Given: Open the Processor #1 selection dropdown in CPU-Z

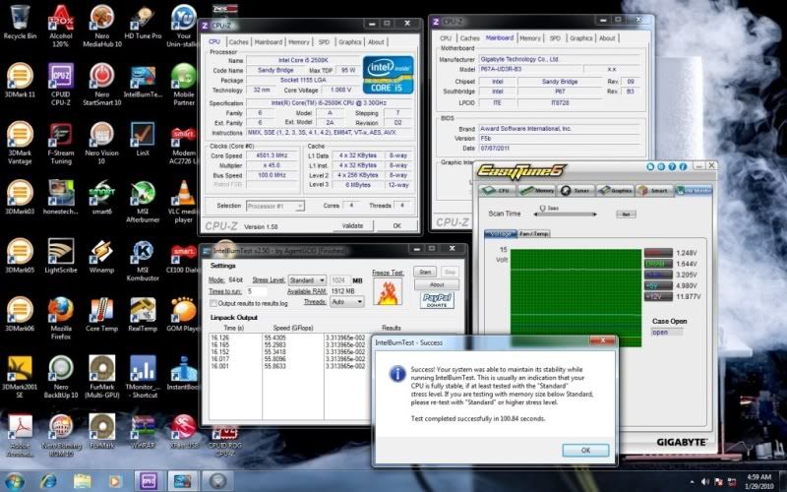Looking at the screenshot, I should (275, 206).
